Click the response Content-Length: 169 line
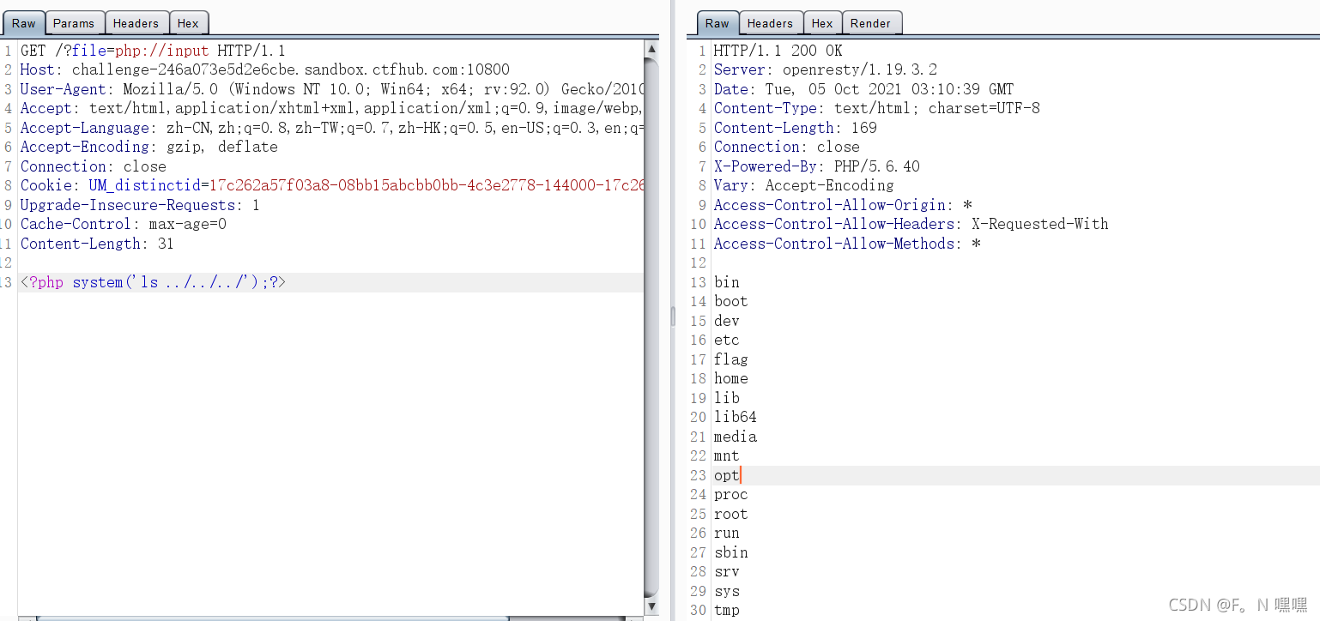 (x=796, y=128)
